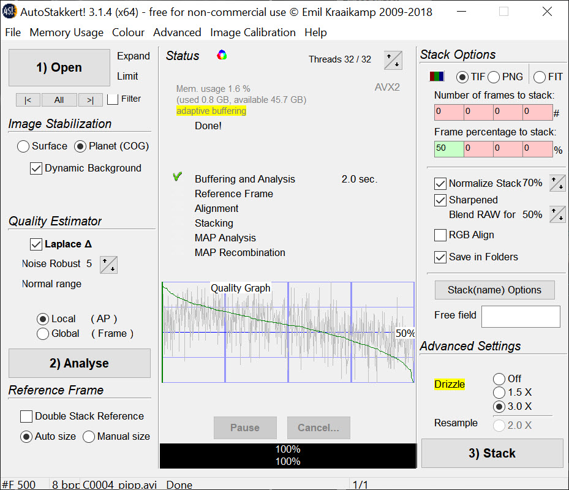Click the RGB channels icon in Stack Options
The image size is (569, 490).
coord(437,77)
